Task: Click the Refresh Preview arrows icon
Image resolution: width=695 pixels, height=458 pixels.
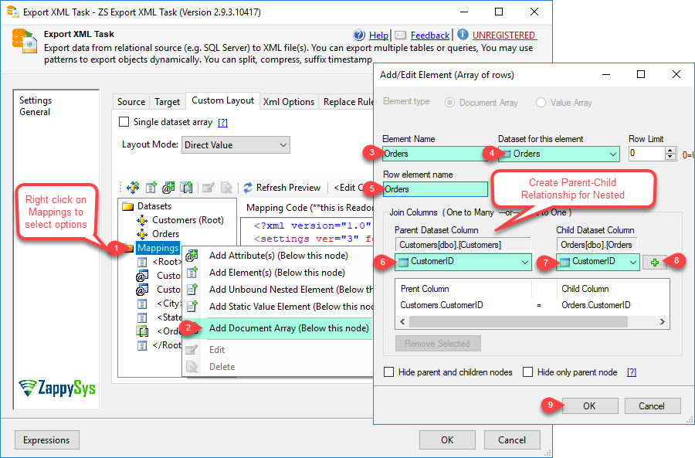Action: point(248,188)
